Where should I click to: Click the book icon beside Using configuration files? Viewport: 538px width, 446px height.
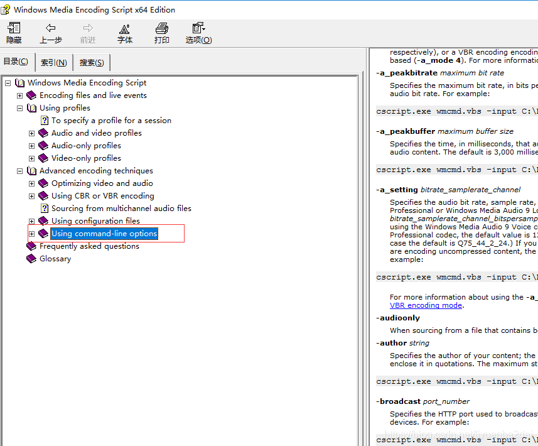[43, 220]
